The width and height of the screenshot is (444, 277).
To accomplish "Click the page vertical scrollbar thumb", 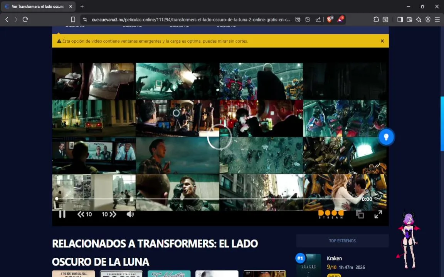I will coord(442,124).
